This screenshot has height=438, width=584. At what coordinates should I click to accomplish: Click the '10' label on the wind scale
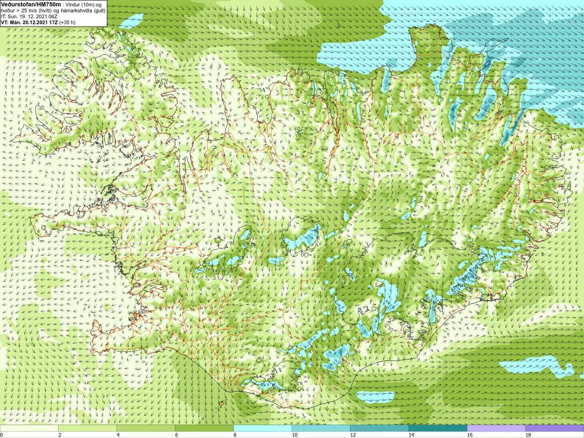point(295,435)
